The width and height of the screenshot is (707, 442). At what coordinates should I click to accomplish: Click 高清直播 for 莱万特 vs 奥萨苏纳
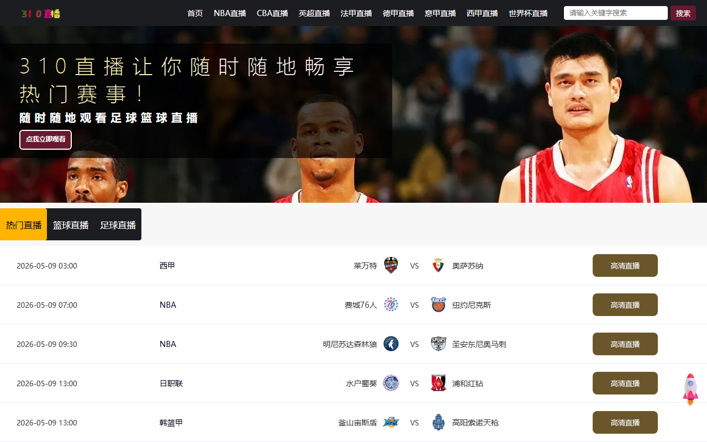pyautogui.click(x=625, y=266)
